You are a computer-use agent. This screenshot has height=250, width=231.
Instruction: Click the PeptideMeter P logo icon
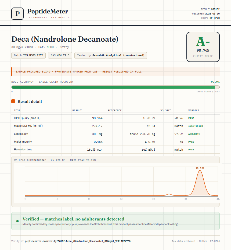click(x=17, y=14)
